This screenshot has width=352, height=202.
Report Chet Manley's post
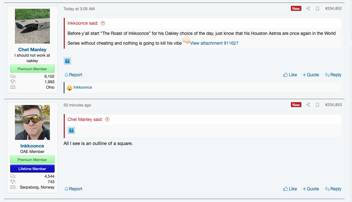click(74, 75)
